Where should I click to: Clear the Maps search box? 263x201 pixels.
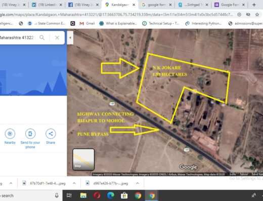point(57,37)
